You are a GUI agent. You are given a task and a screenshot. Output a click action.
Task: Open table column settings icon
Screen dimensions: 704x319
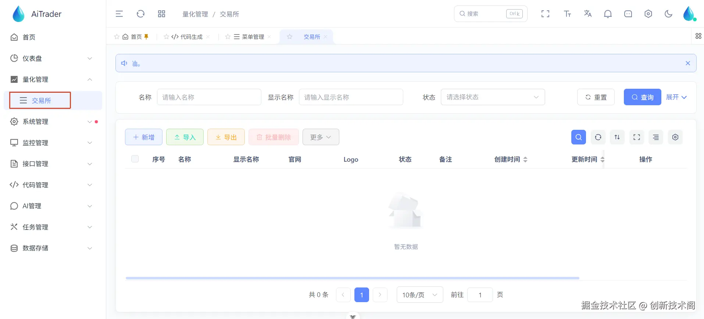(675, 137)
